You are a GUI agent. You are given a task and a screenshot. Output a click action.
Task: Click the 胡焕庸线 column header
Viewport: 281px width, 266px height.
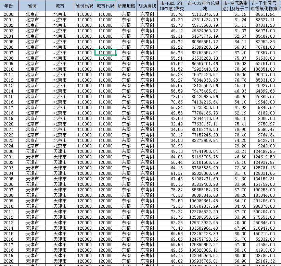148,6
